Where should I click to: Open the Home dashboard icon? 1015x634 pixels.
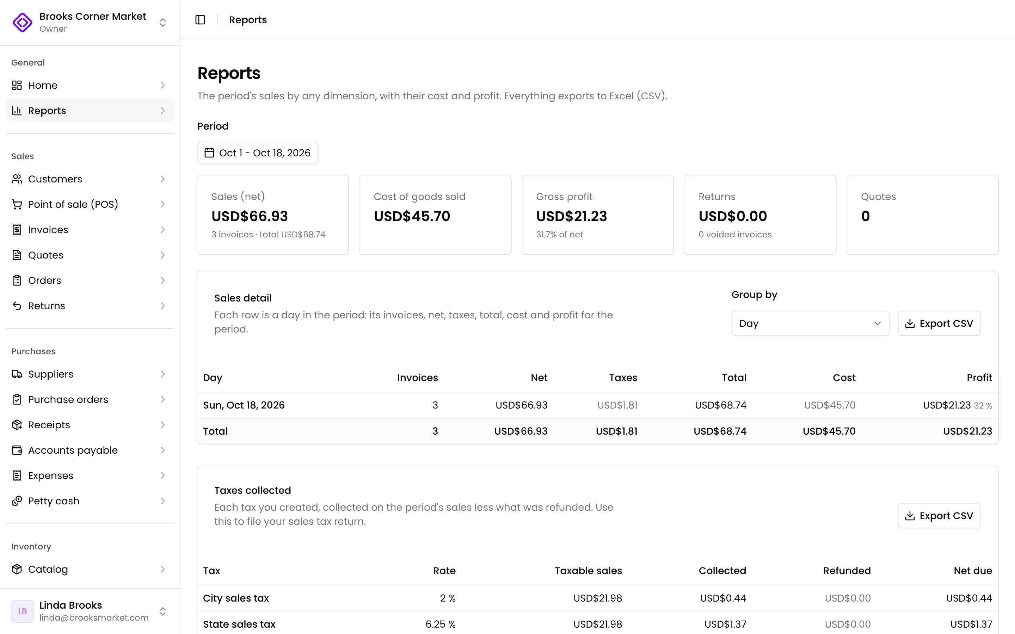[x=17, y=85]
